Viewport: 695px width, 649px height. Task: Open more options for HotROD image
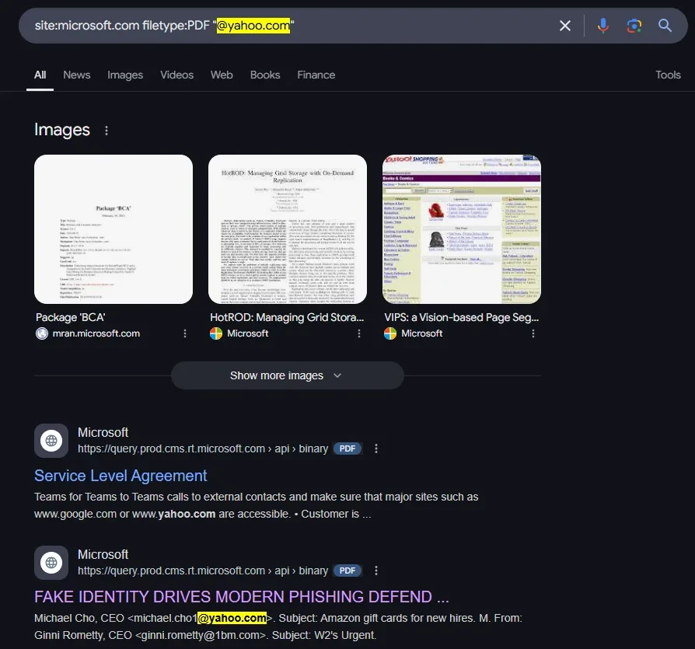tap(359, 333)
